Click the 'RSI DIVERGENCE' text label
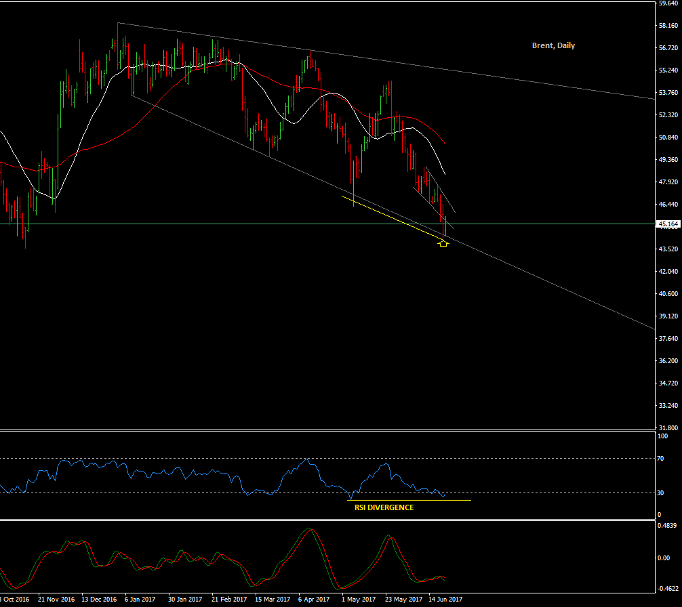The width and height of the screenshot is (682, 607). tap(384, 507)
